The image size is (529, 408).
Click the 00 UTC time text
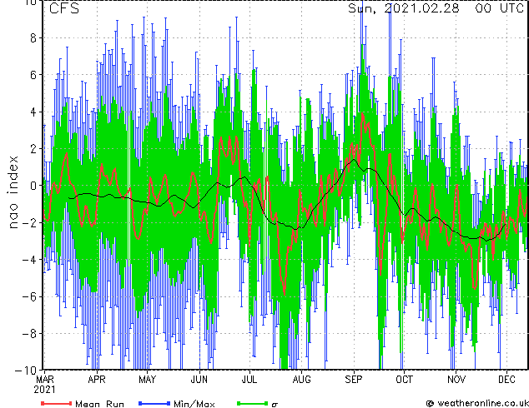click(500, 8)
